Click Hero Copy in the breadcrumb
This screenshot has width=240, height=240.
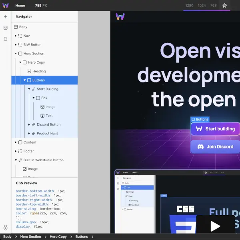58,237
